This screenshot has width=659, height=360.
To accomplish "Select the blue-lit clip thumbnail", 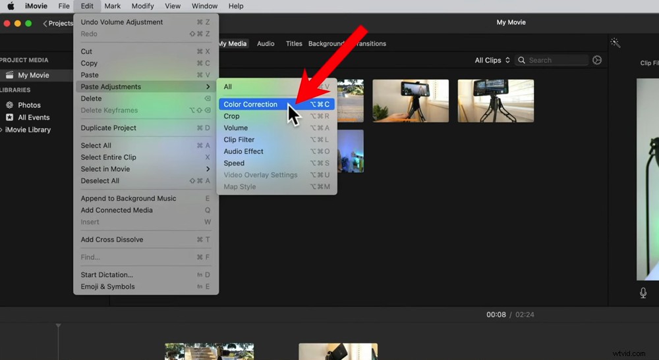I will click(x=351, y=151).
